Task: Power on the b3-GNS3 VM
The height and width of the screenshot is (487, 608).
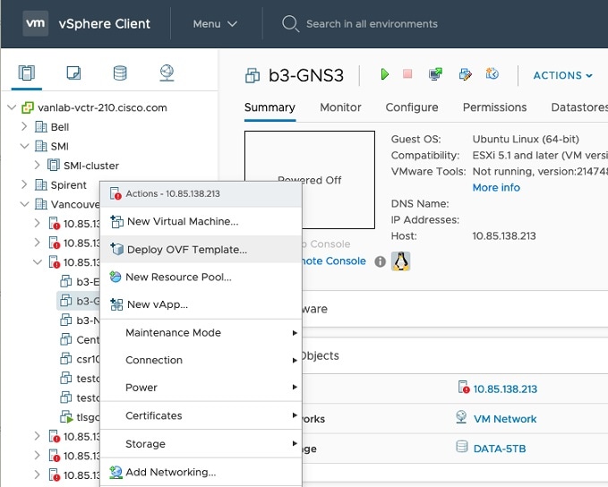Action: (385, 74)
